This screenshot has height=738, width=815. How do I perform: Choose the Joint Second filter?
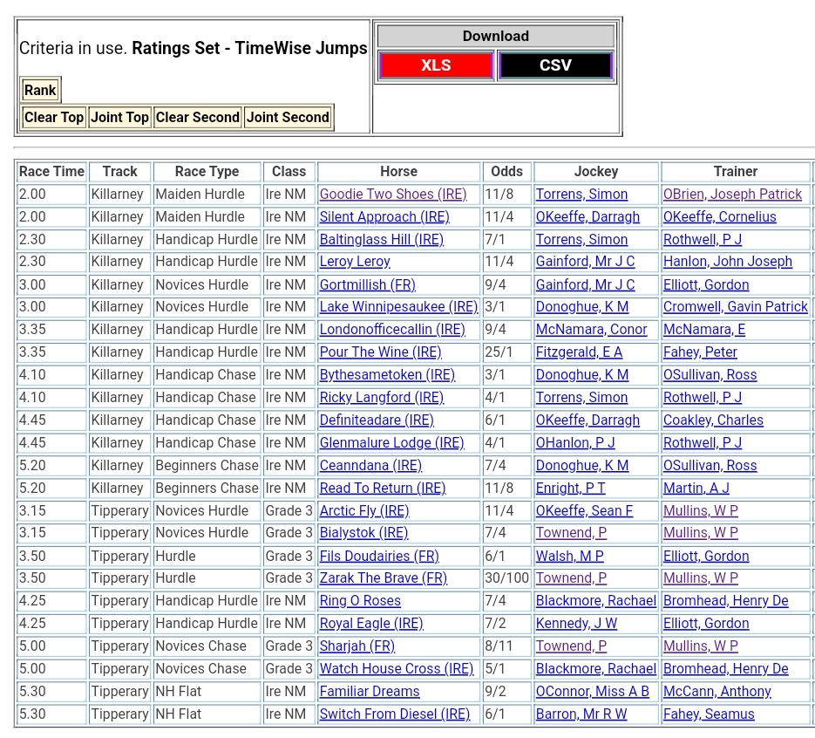pos(288,117)
